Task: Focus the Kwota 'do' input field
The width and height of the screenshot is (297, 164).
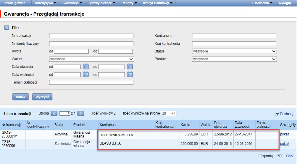Action: pos(116,51)
